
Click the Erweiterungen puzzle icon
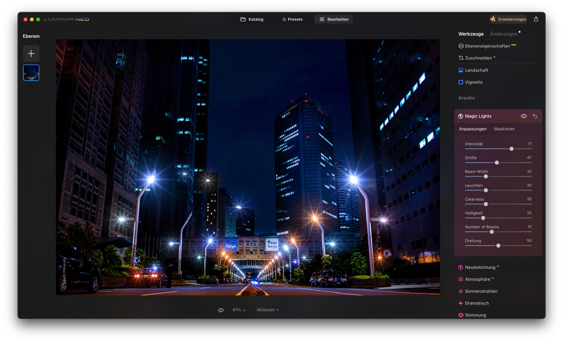pos(493,19)
